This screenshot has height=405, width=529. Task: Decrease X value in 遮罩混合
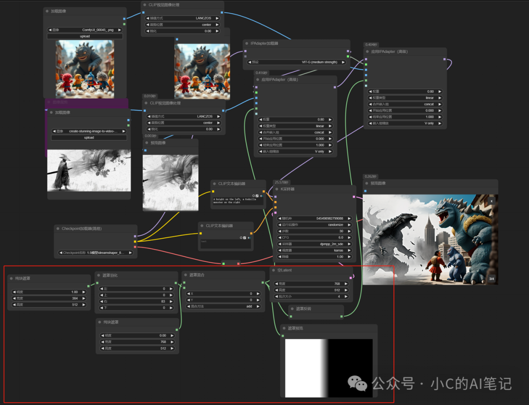(188, 294)
